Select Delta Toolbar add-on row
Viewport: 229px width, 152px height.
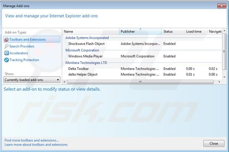142,69
